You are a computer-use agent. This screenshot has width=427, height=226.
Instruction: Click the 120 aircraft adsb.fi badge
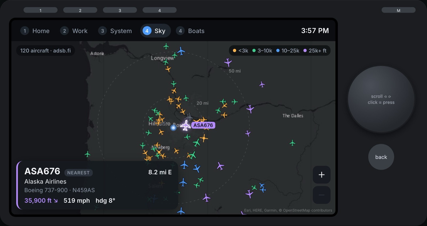coord(46,51)
